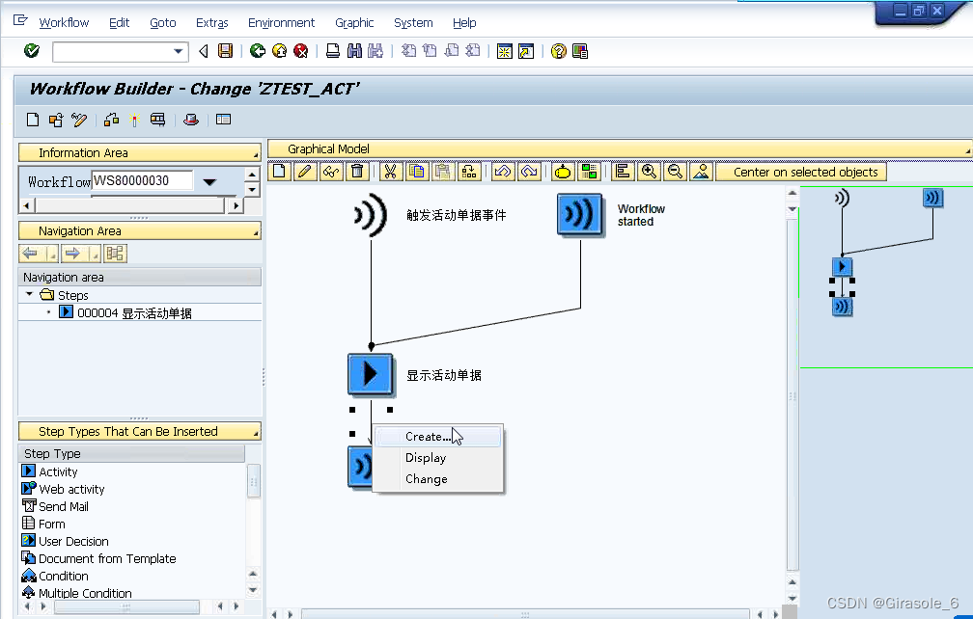Open the Workflow menu
Screen dimensions: 973x619
pyautogui.click(x=64, y=23)
